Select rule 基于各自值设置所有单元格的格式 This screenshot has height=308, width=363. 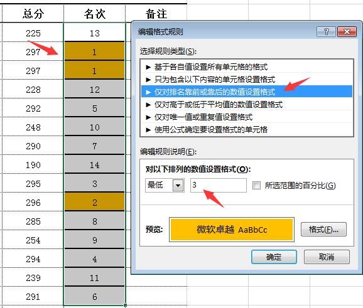point(247,67)
